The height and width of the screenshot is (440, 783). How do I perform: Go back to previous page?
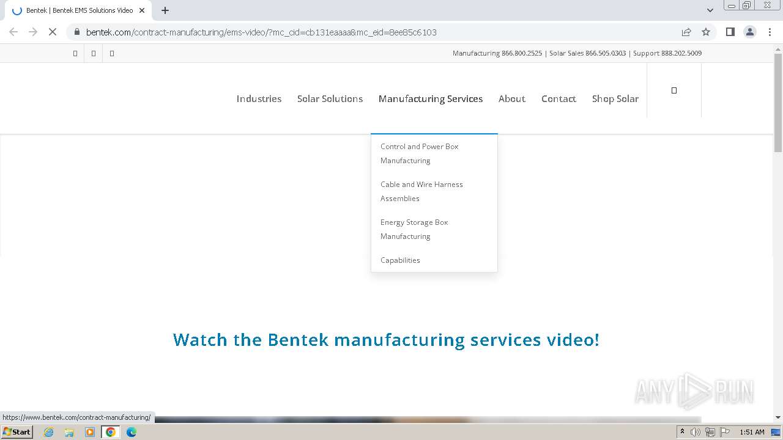(13, 32)
